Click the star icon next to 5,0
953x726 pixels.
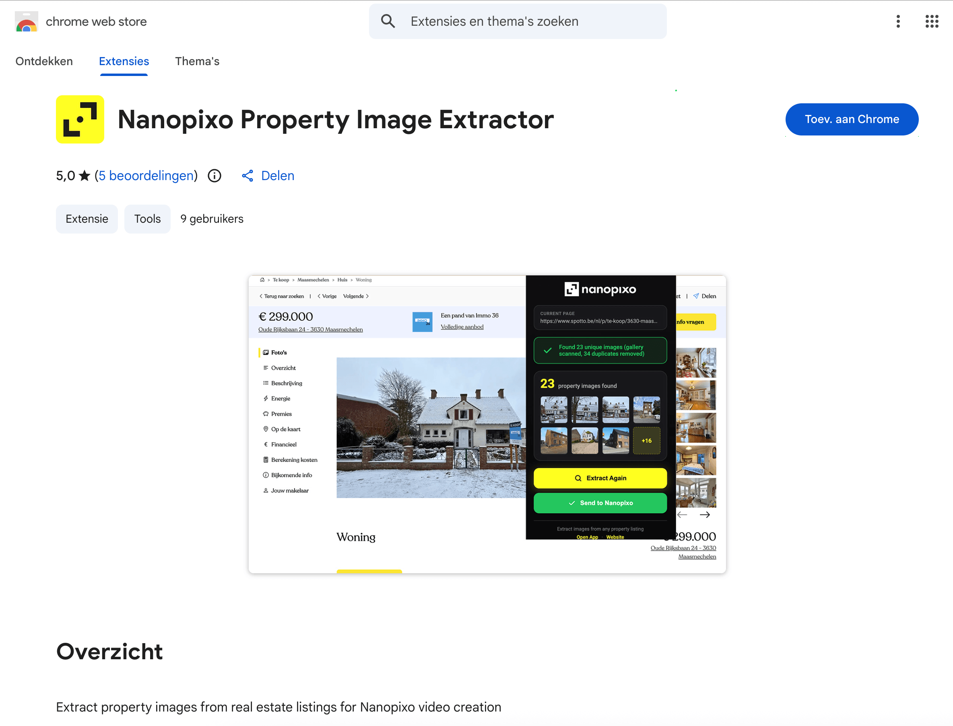[85, 176]
